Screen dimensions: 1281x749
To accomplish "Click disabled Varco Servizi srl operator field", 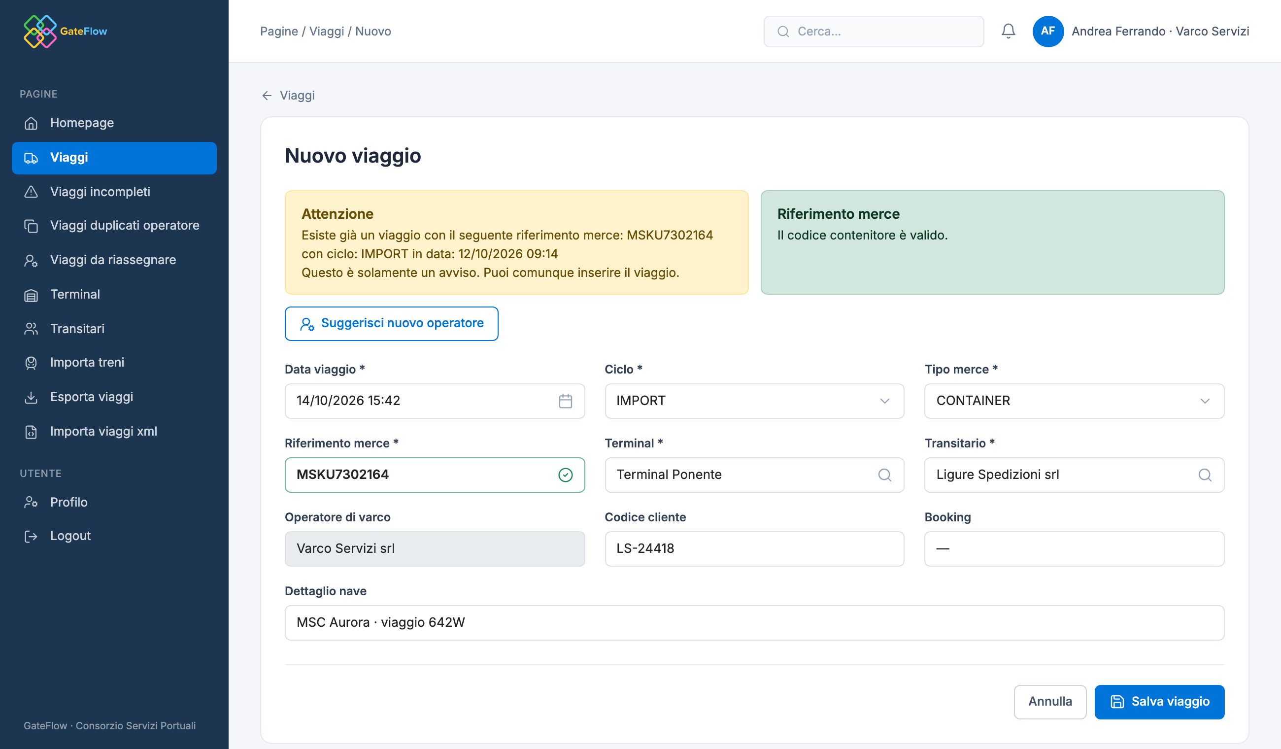I will [434, 548].
